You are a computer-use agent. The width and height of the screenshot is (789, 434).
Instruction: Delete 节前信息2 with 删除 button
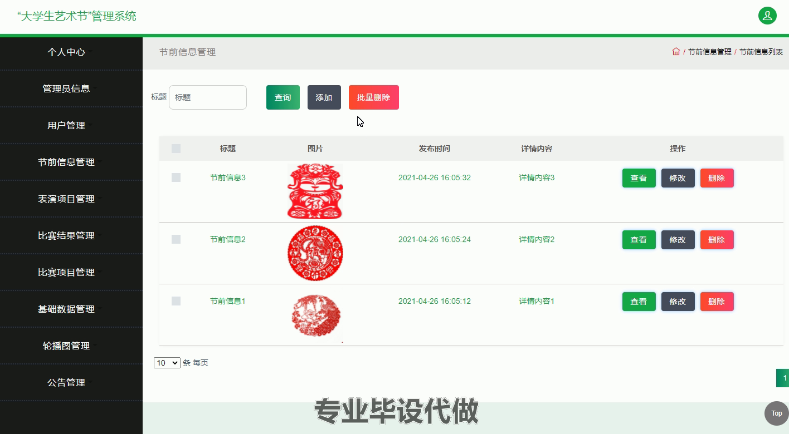(717, 240)
